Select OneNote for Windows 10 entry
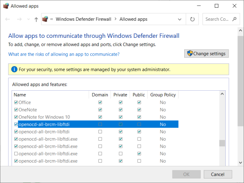244x183 pixels. click(x=44, y=117)
